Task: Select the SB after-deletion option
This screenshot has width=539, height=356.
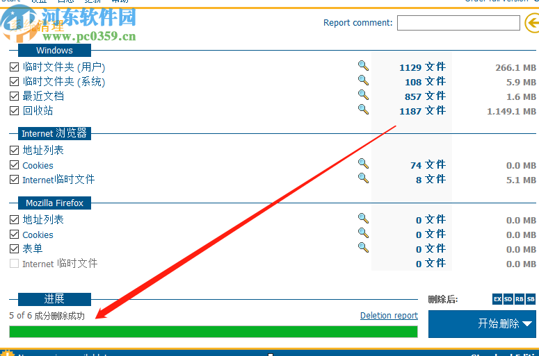Action: [x=531, y=299]
